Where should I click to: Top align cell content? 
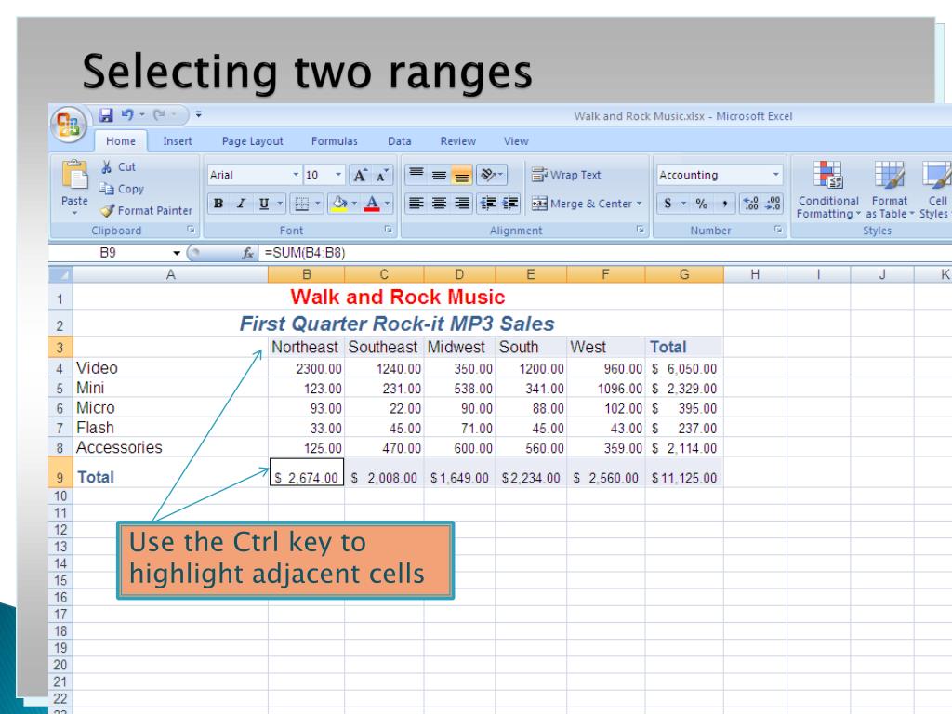[416, 175]
